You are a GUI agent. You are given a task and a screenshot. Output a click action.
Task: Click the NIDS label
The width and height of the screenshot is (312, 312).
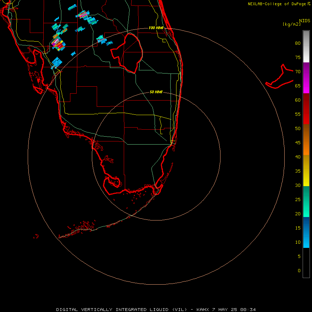305,21
